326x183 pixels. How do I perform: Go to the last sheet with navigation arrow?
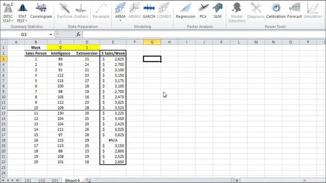click(x=18, y=180)
